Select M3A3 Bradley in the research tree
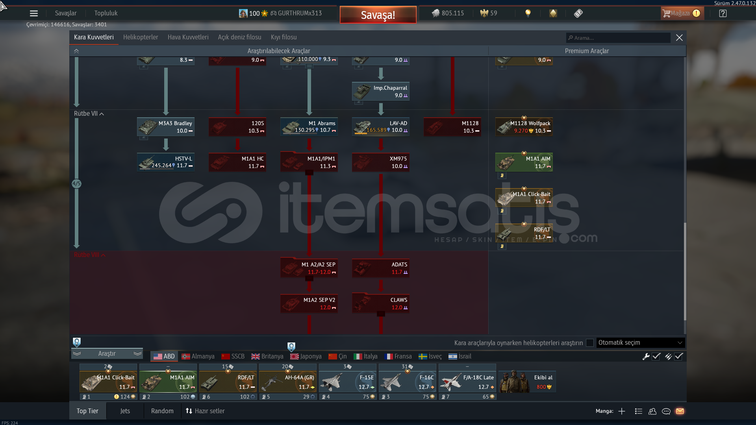 166,127
